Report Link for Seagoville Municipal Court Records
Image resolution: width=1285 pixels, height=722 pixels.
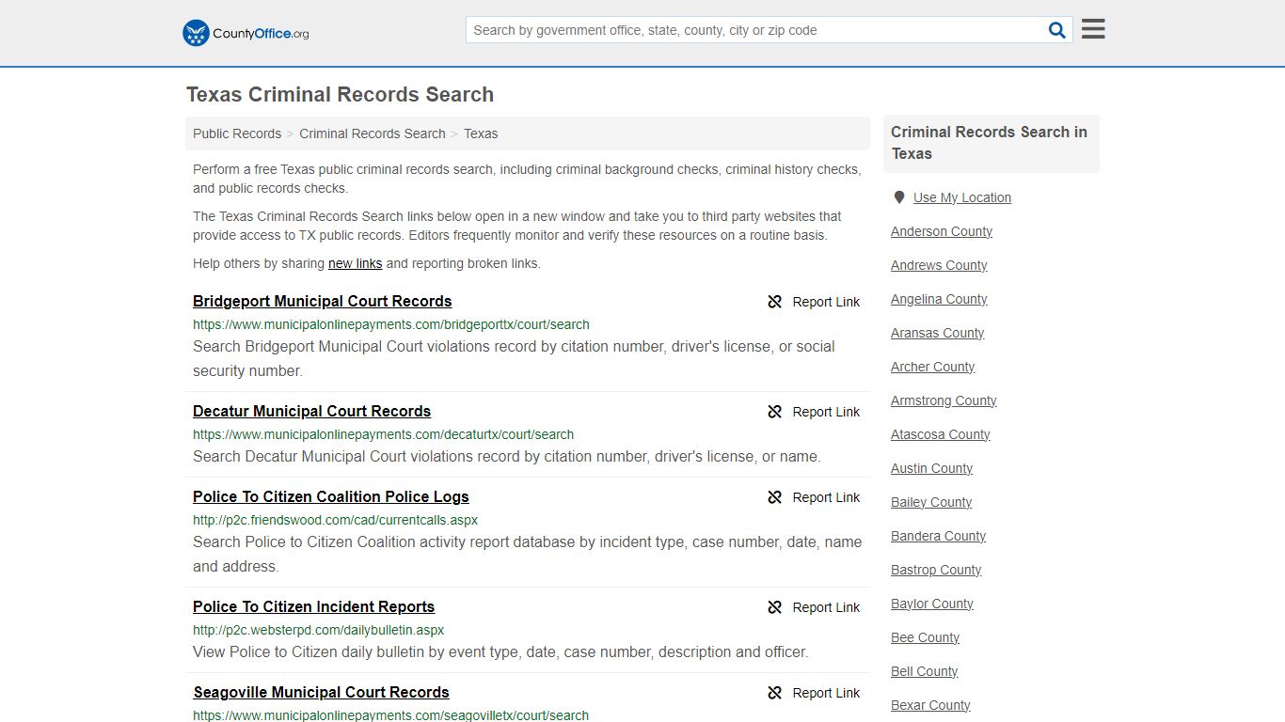click(x=826, y=693)
